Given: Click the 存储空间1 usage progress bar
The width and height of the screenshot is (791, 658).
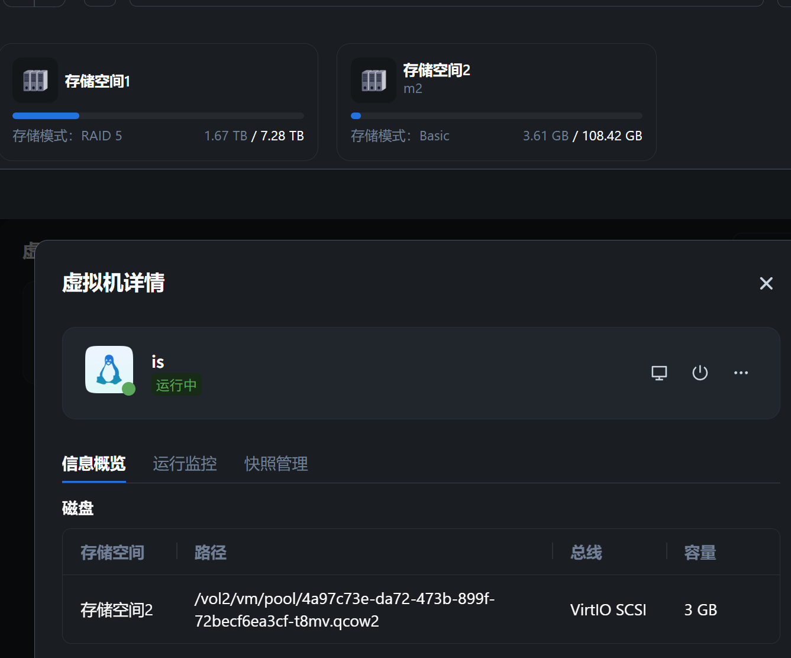Looking at the screenshot, I should [x=158, y=116].
